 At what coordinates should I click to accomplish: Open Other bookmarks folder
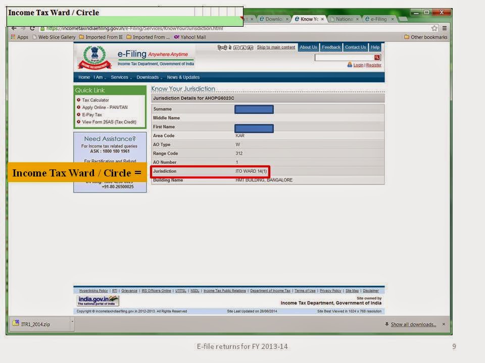[425, 37]
